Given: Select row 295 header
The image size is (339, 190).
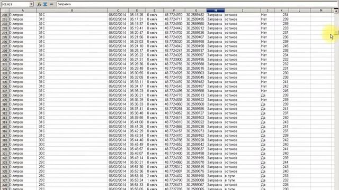Looking at the screenshot, I should point(5,37).
